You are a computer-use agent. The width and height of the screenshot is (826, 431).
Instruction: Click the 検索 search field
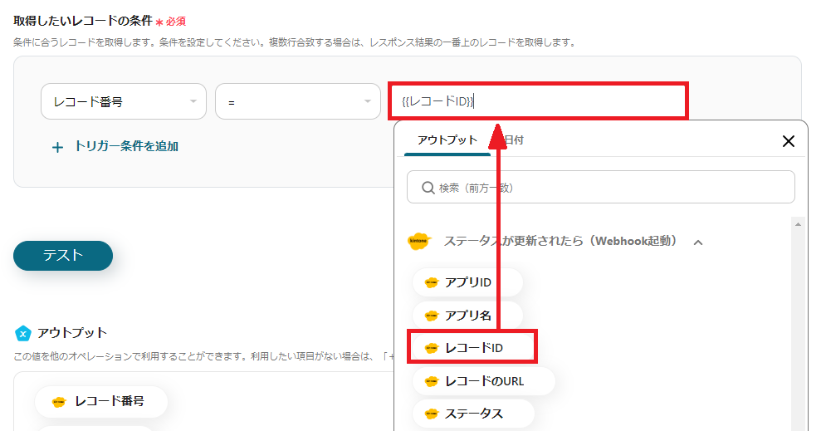(x=600, y=188)
